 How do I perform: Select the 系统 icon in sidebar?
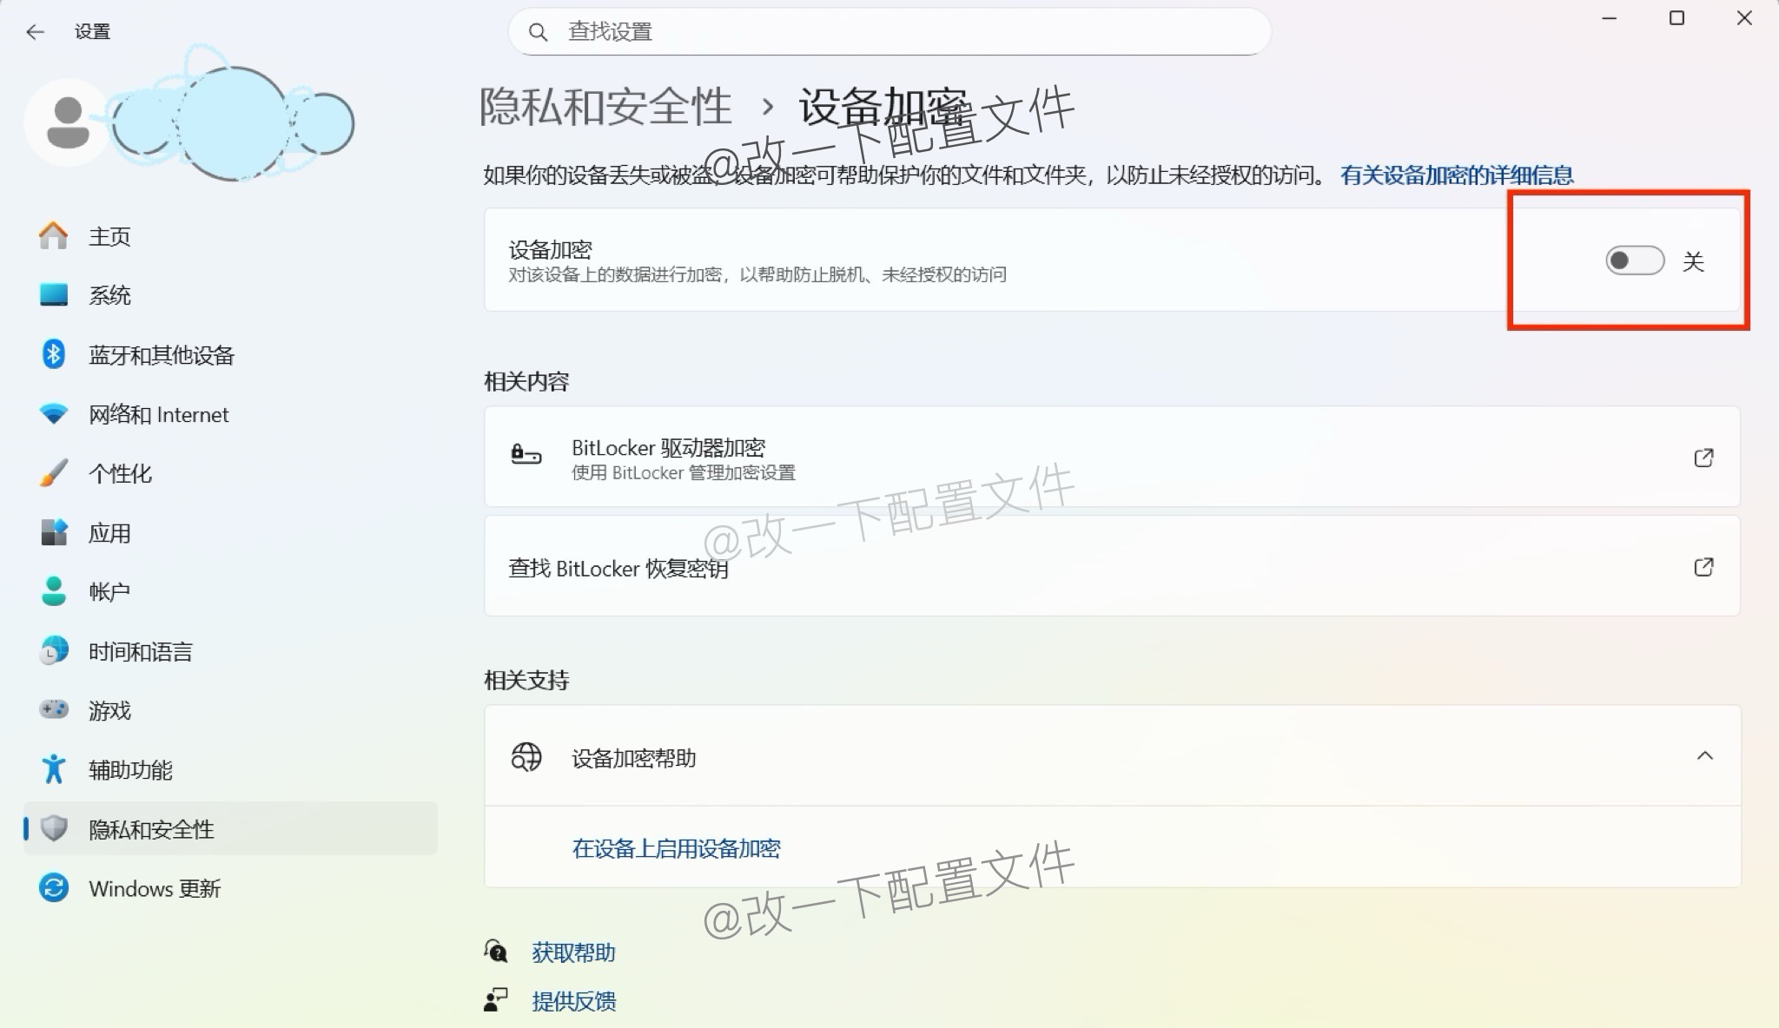point(54,295)
